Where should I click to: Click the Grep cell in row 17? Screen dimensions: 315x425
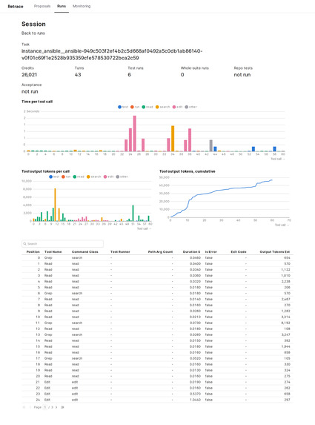[x=48, y=358]
